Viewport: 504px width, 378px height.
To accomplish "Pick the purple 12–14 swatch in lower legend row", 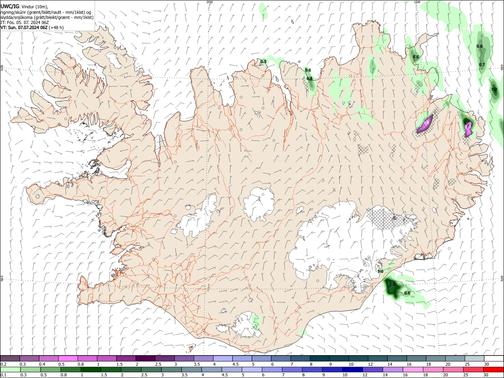I will pos(372,369).
